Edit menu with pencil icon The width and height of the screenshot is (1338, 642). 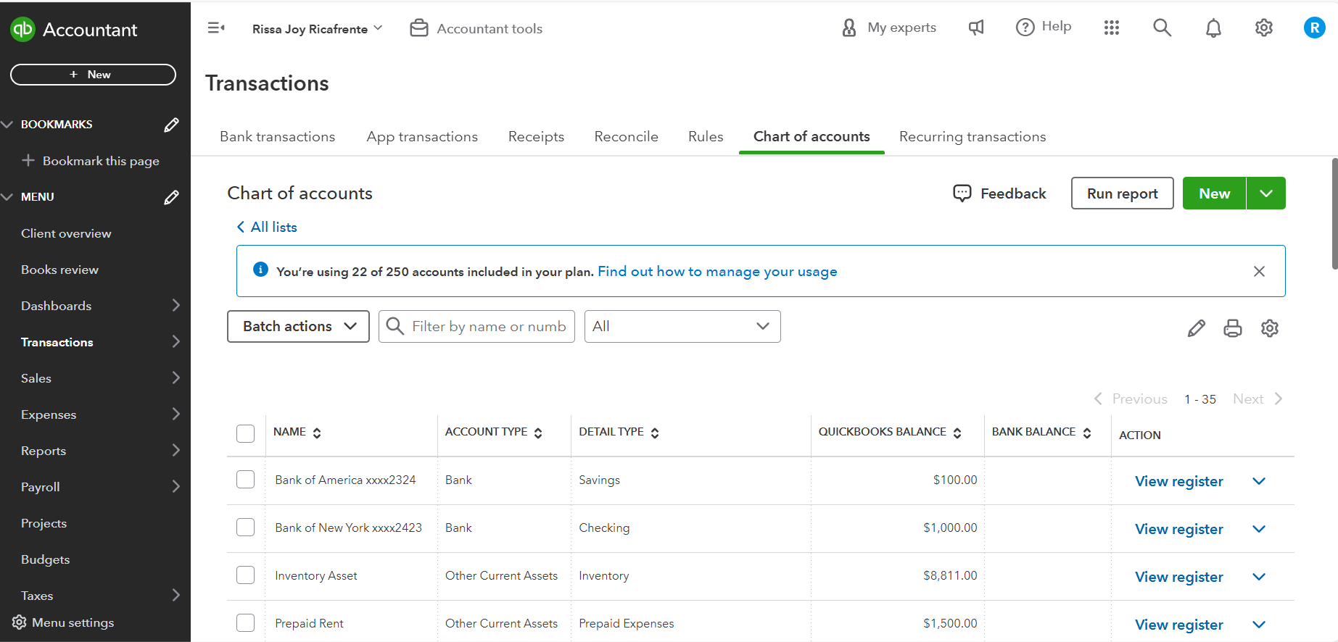coord(172,197)
